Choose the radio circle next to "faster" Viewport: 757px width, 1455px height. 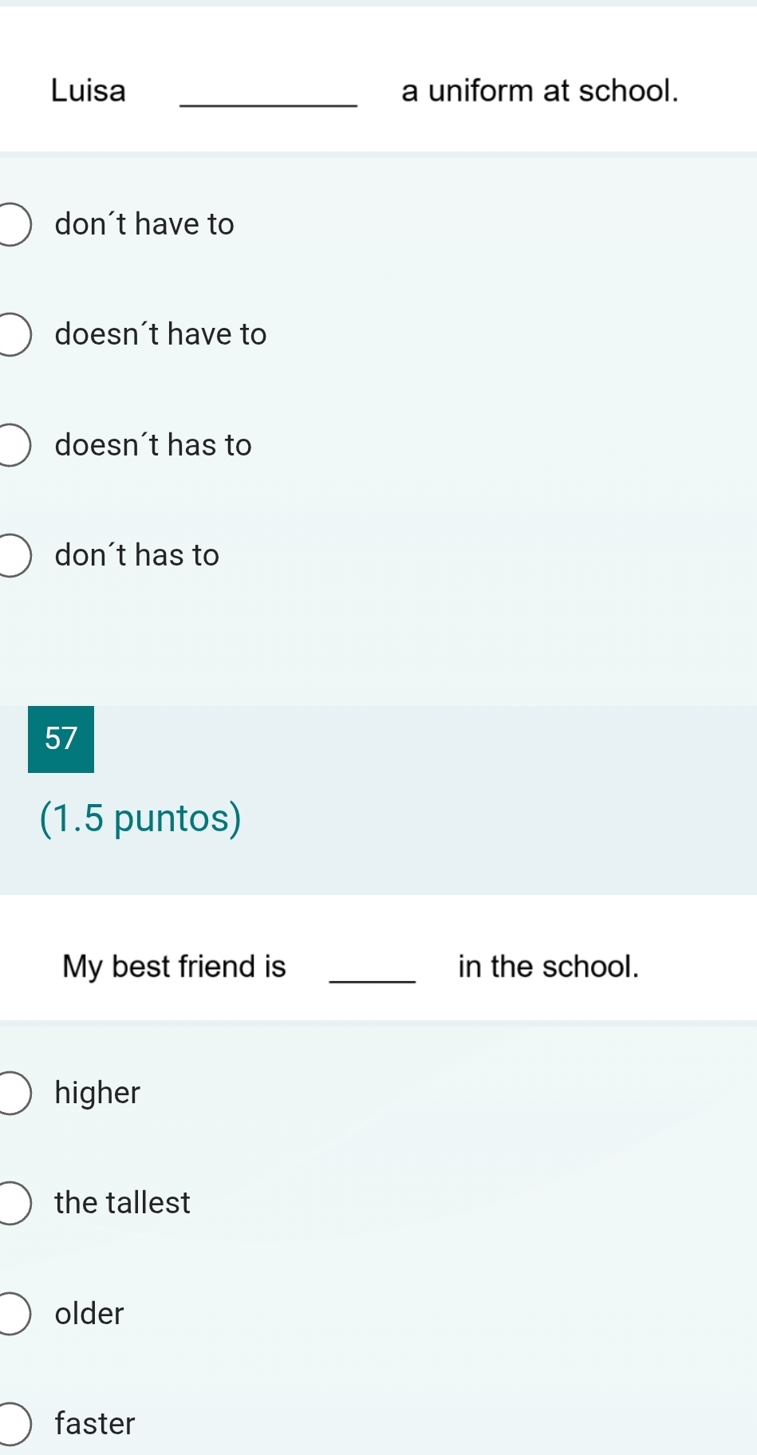(14, 1424)
